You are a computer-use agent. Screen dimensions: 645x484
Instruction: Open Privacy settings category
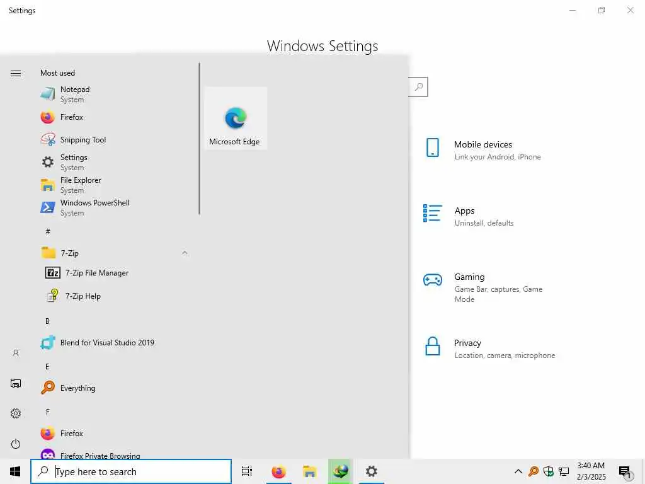coord(494,349)
